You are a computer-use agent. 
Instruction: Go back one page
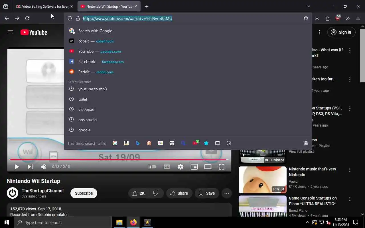(7, 18)
